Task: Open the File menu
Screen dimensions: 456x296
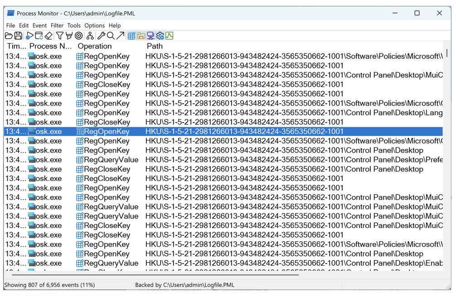Action: click(x=10, y=25)
